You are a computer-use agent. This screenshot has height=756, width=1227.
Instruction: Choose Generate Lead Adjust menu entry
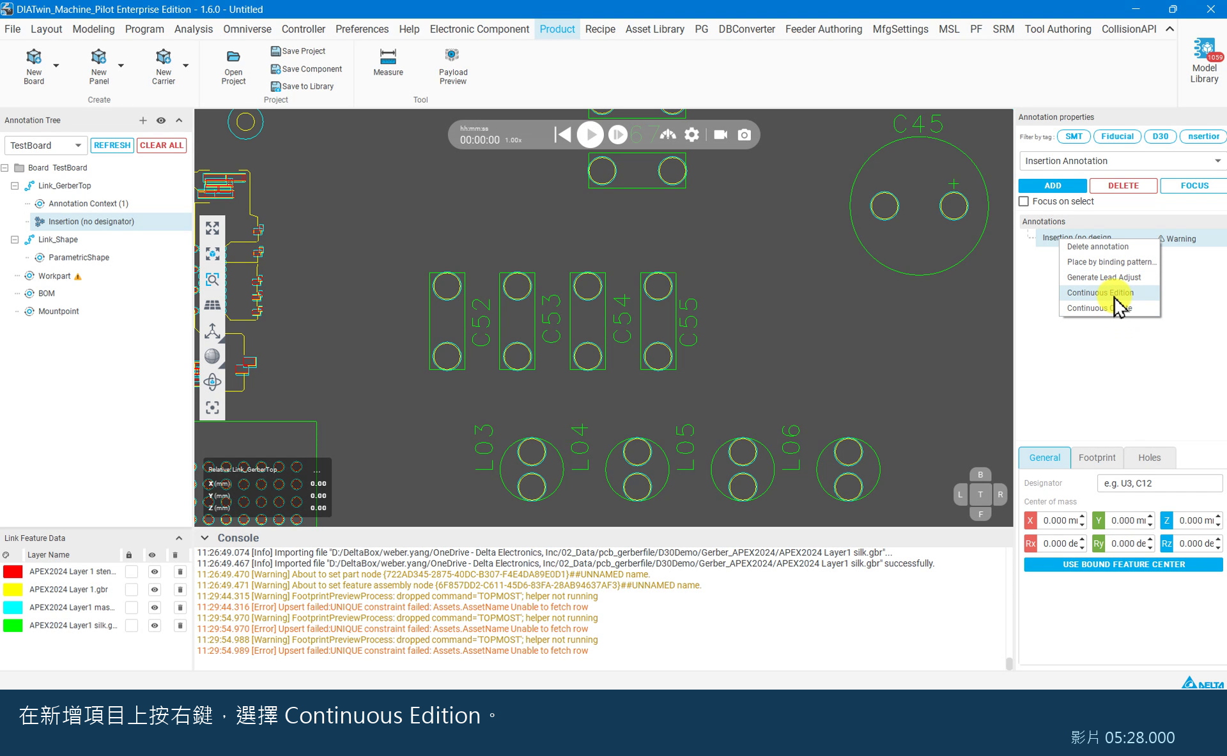point(1110,277)
